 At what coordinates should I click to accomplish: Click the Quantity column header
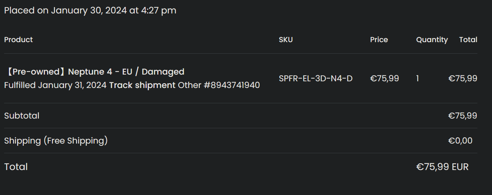432,40
